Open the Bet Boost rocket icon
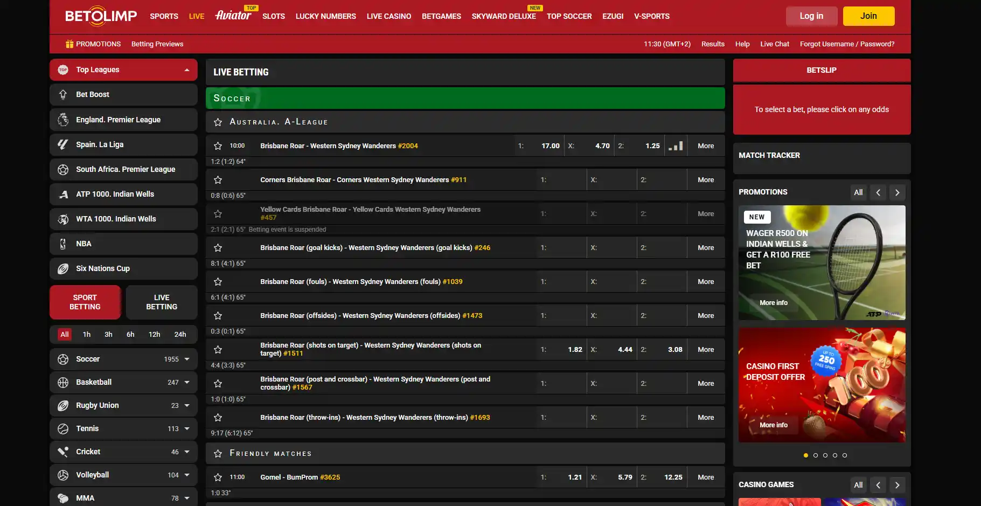 pyautogui.click(x=63, y=94)
